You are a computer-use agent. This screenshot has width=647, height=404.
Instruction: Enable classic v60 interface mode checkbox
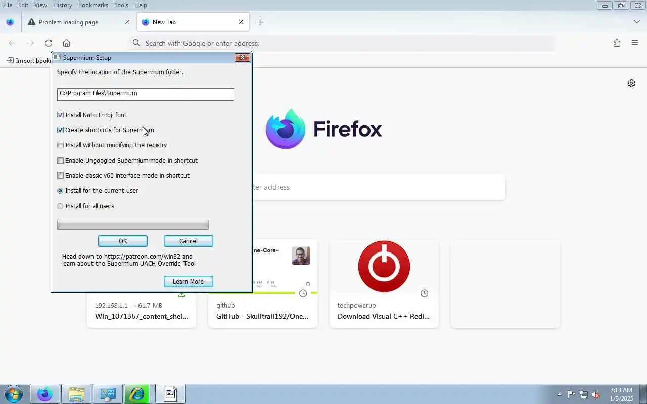tap(60, 176)
